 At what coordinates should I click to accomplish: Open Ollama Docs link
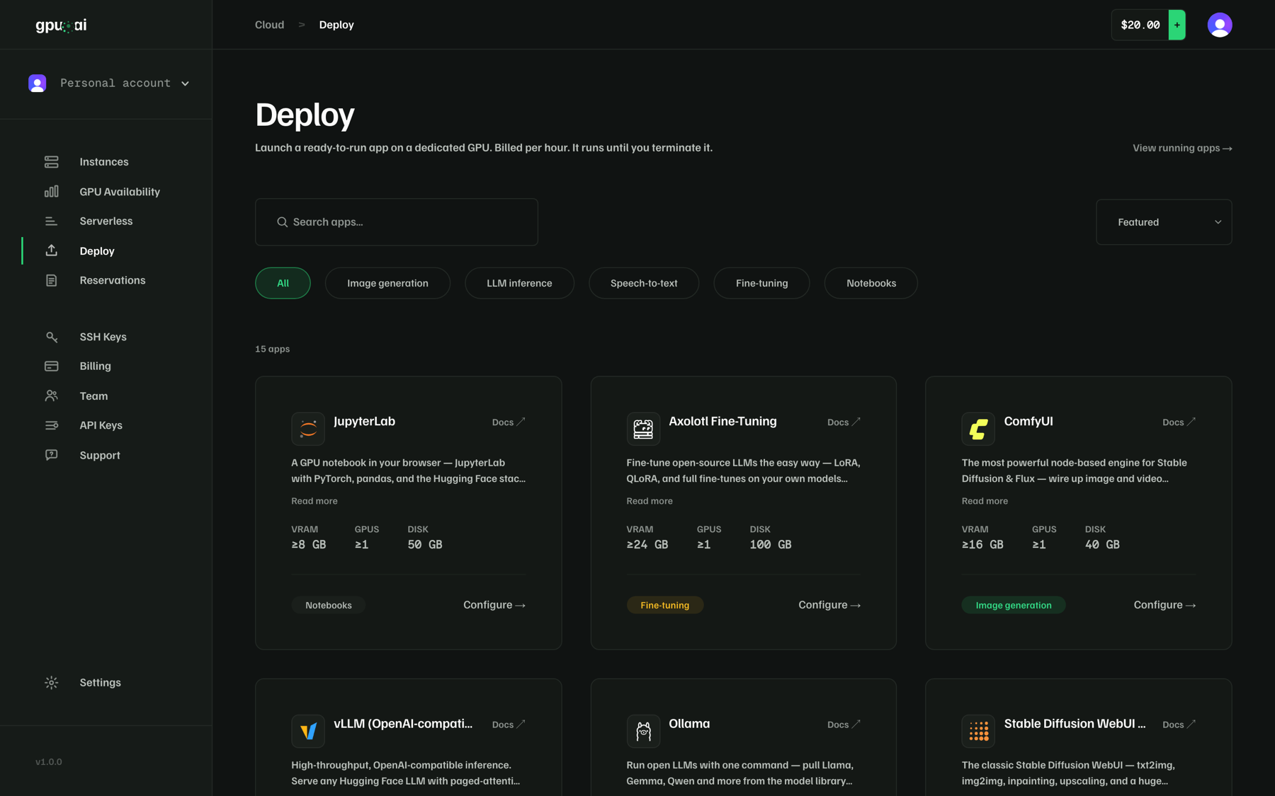pyautogui.click(x=844, y=725)
